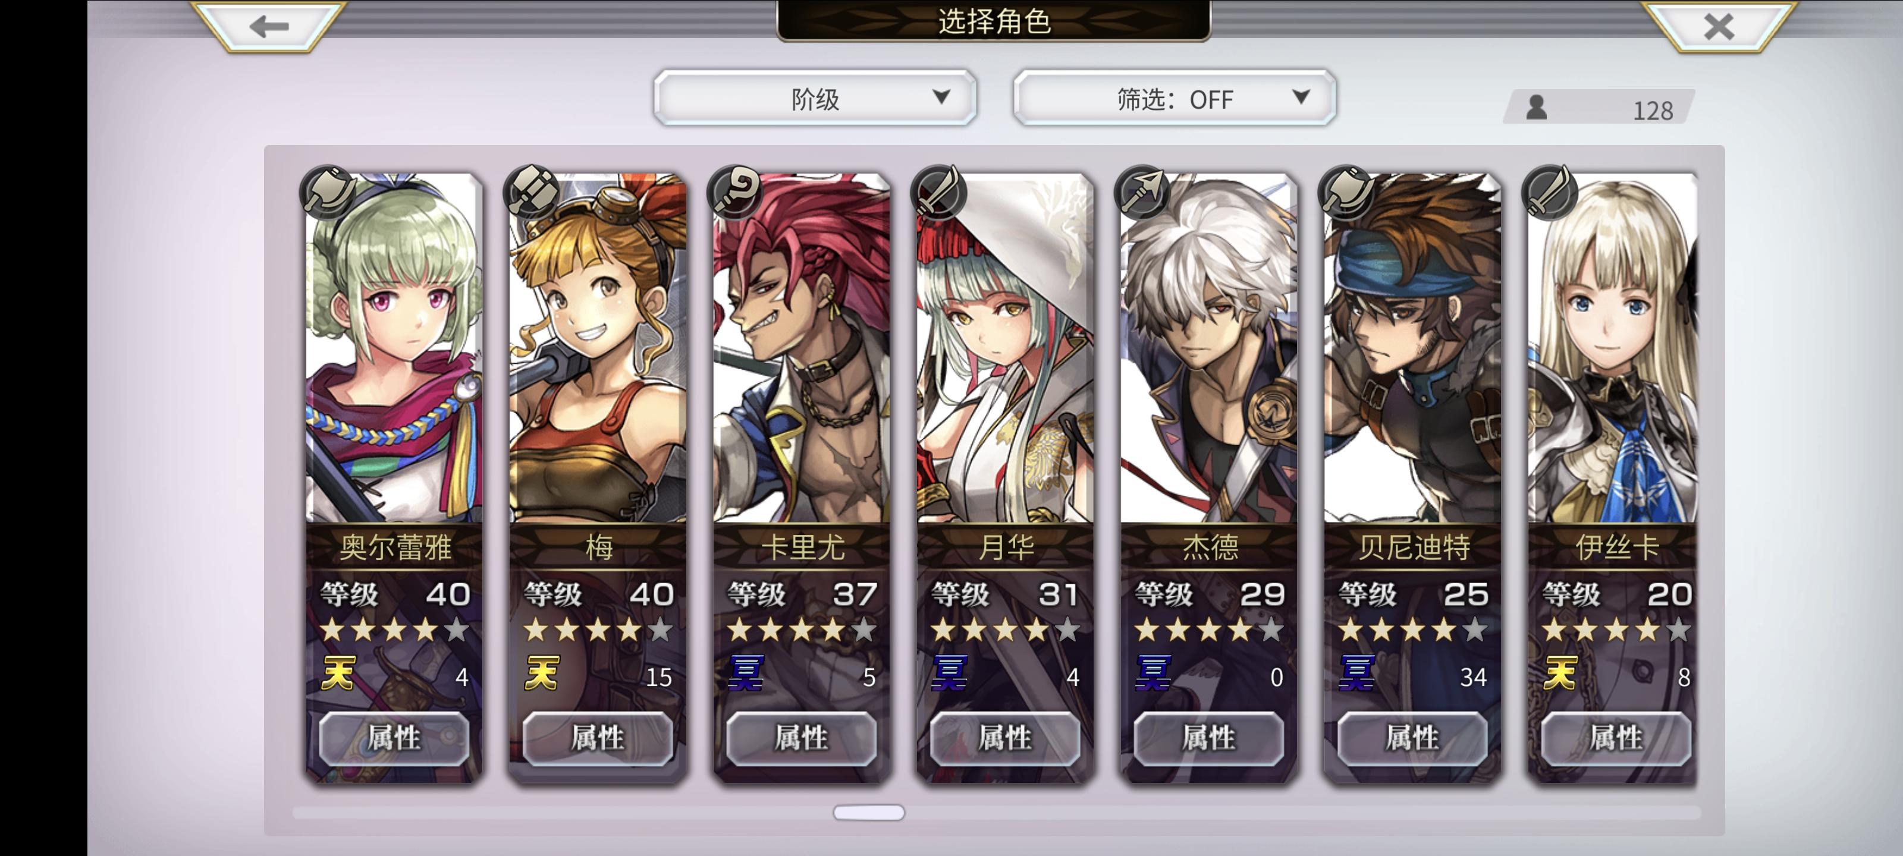Click the hammer weapon icon on 梅
1903x856 pixels.
[532, 192]
